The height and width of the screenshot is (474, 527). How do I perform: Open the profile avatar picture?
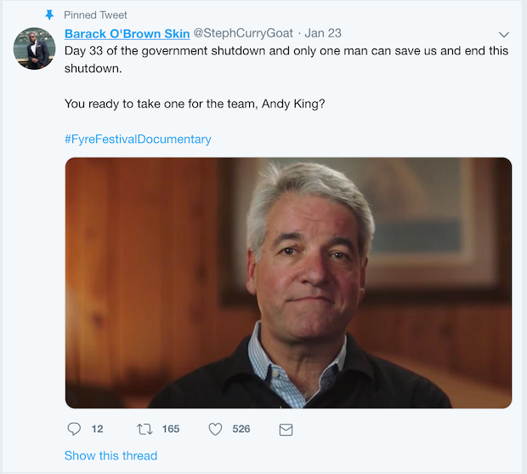[x=35, y=48]
